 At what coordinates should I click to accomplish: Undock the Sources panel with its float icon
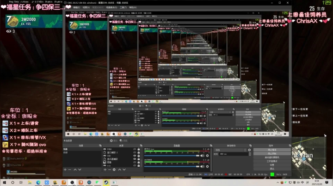pos(141,145)
